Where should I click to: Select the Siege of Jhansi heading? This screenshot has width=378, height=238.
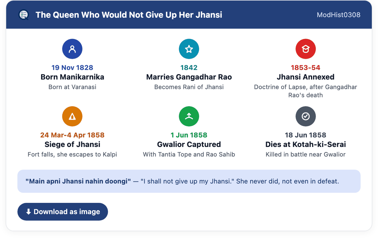coord(72,145)
